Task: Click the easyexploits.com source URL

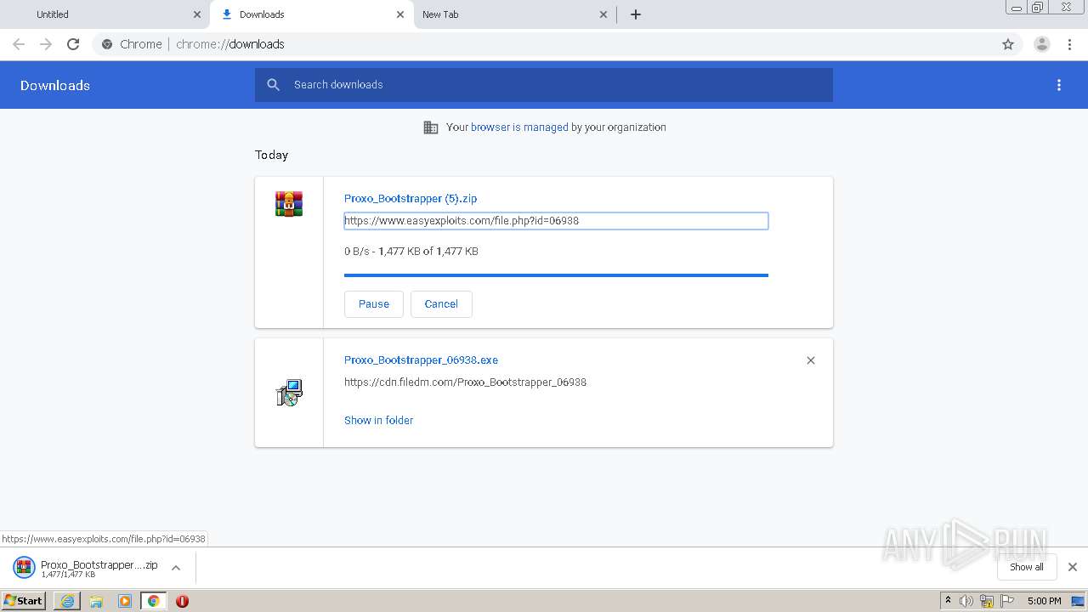Action: tap(556, 221)
